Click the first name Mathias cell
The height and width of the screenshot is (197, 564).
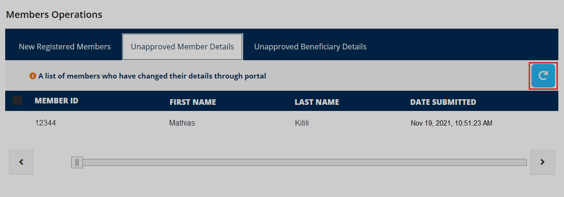click(x=182, y=123)
